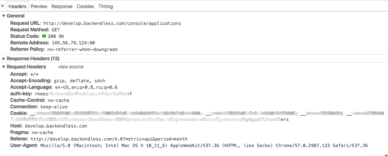
Task: Select the Headers tab
Action: coord(18,7)
